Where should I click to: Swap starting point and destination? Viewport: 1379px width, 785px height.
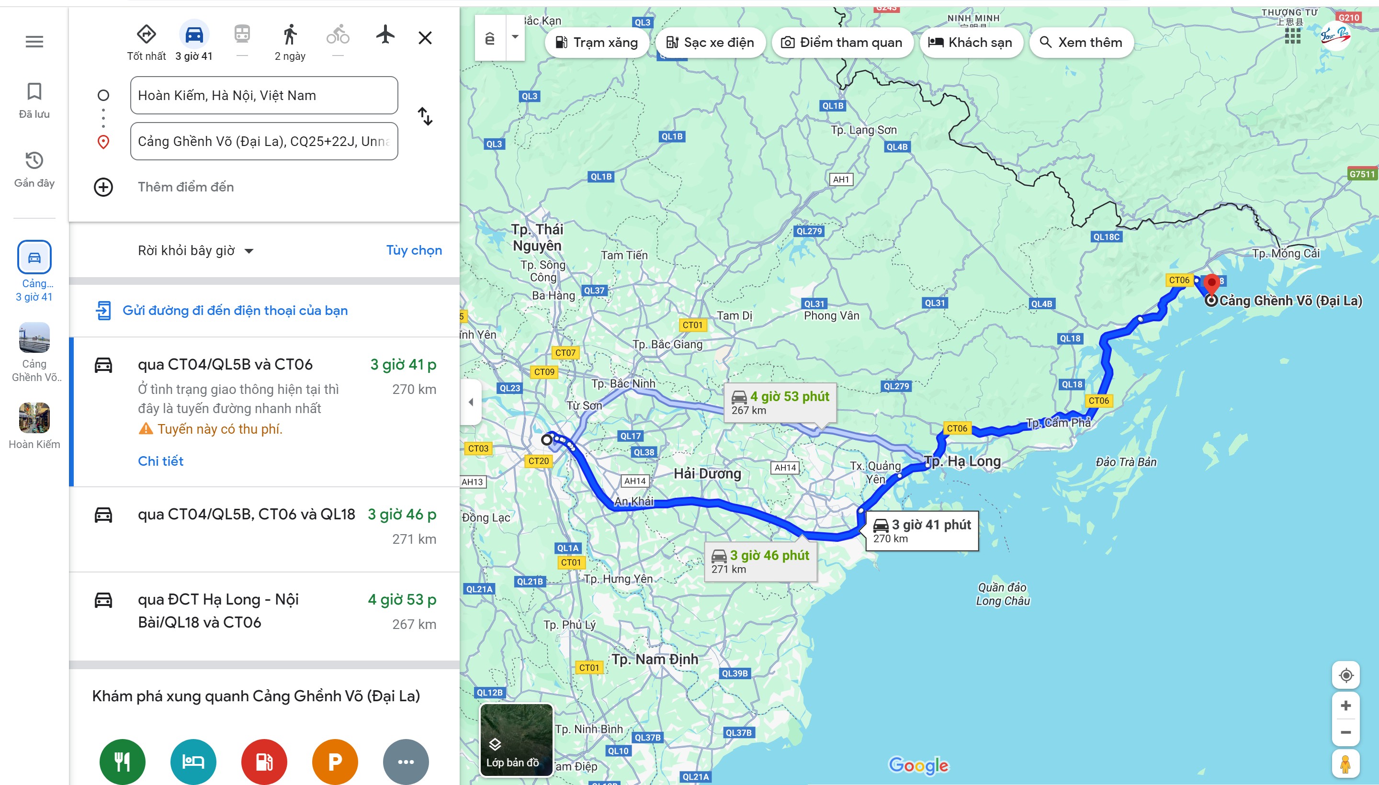[425, 116]
